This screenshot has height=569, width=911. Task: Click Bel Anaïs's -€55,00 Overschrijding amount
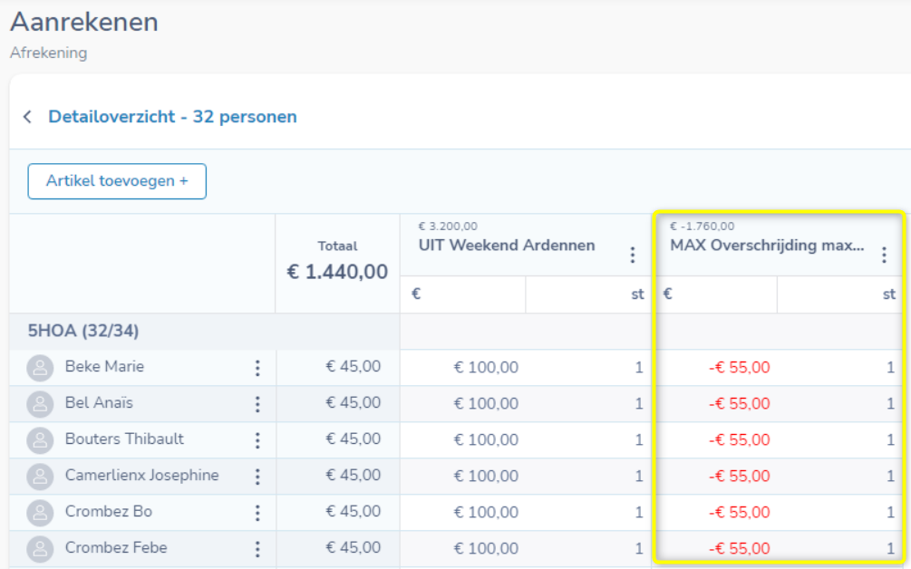coord(739,404)
